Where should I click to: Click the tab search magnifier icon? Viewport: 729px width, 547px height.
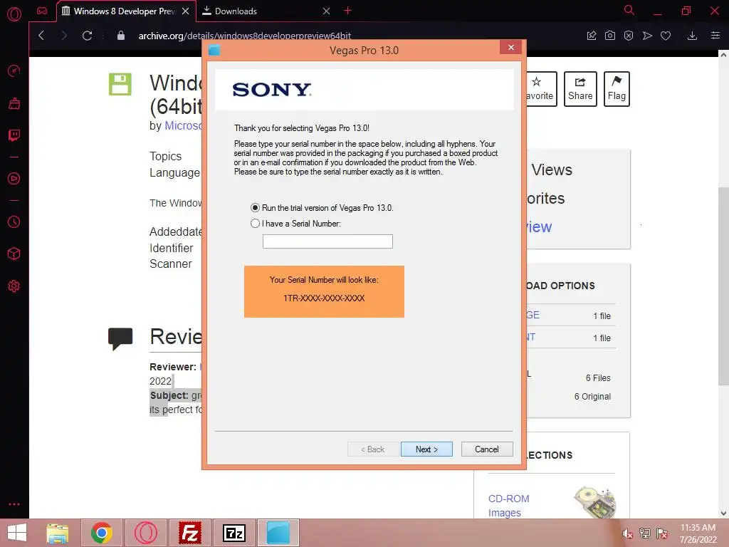pyautogui.click(x=629, y=10)
